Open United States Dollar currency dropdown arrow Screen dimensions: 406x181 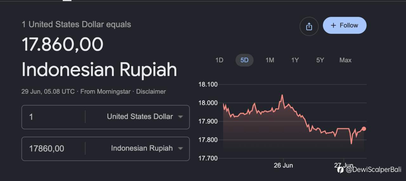tap(180, 117)
